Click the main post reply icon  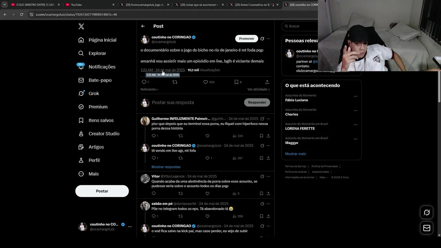(x=144, y=82)
